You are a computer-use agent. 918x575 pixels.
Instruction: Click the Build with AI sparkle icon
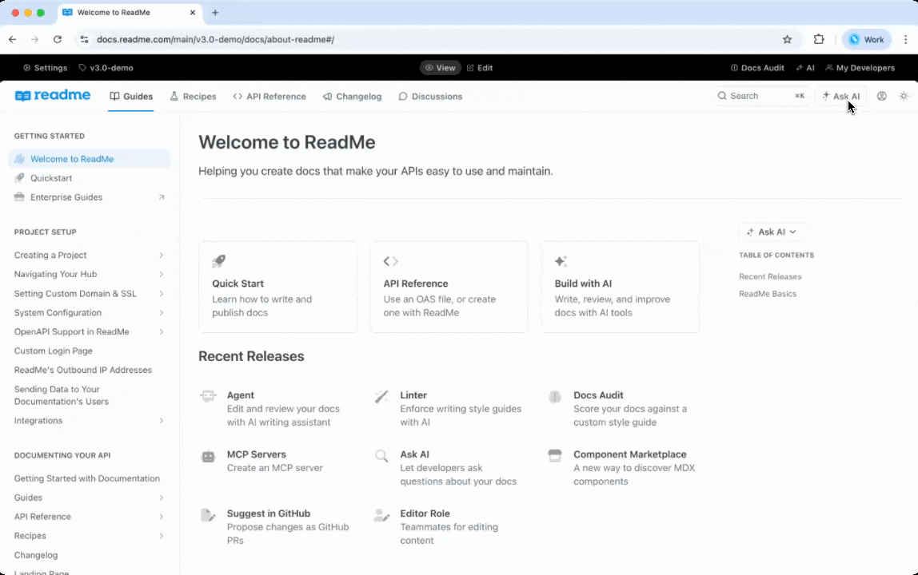[x=561, y=261]
